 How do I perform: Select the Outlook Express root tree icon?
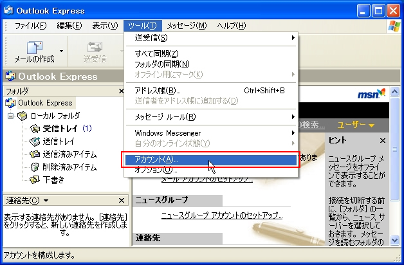10,103
